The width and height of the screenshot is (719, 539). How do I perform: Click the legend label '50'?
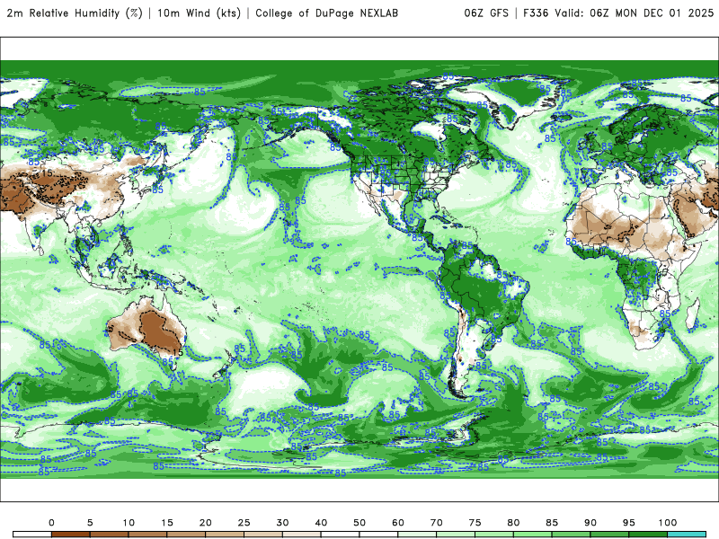click(x=359, y=523)
